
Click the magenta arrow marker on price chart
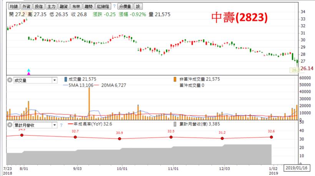[x=29, y=73]
